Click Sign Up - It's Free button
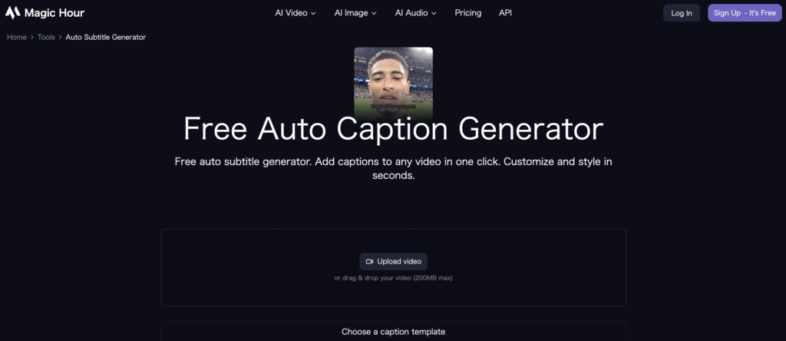786x341 pixels. (745, 13)
